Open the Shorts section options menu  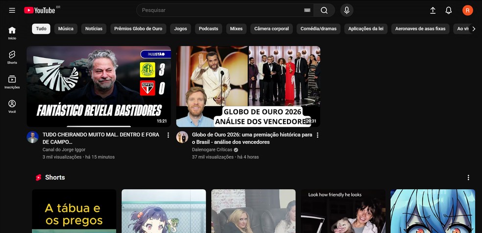click(x=468, y=178)
